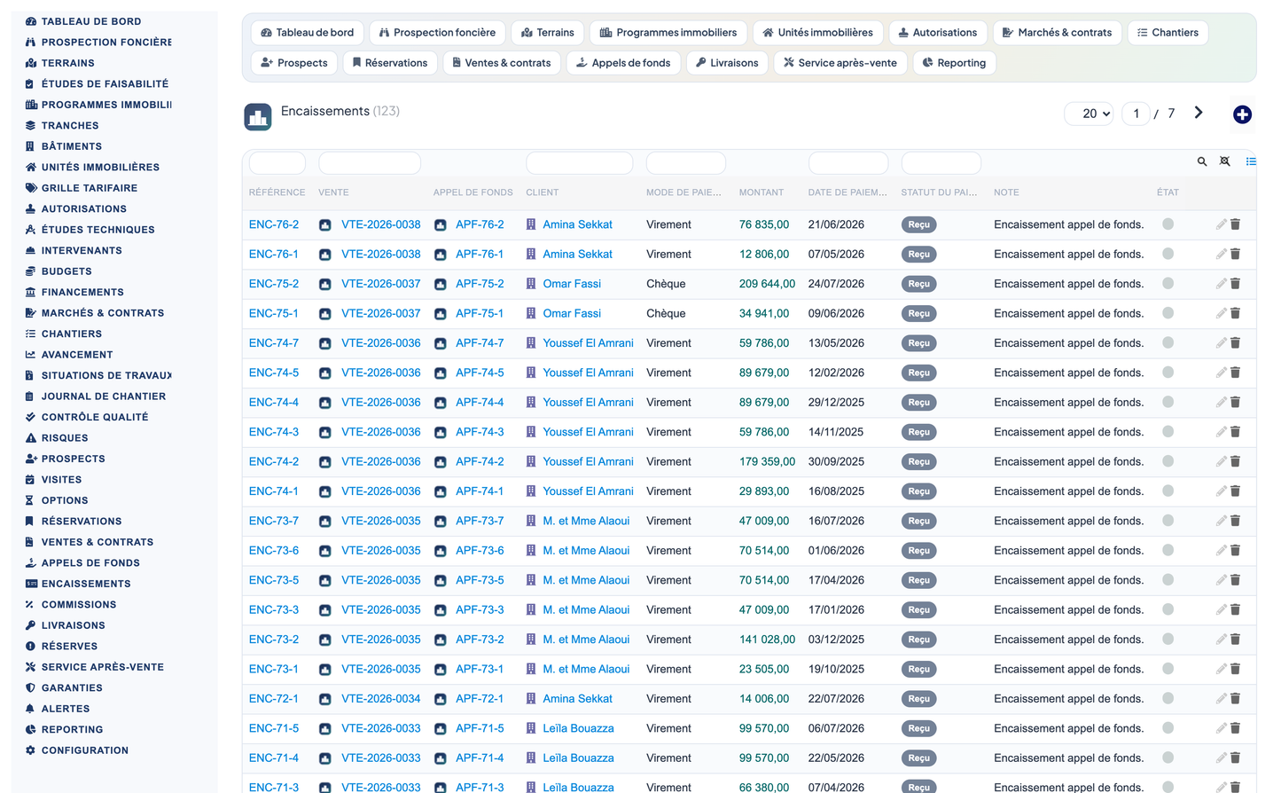This screenshot has width=1281, height=793.
Task: Go to next page arrow
Action: 1199,113
